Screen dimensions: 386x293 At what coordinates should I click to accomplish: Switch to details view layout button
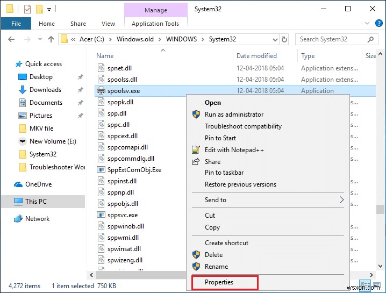(x=365, y=286)
